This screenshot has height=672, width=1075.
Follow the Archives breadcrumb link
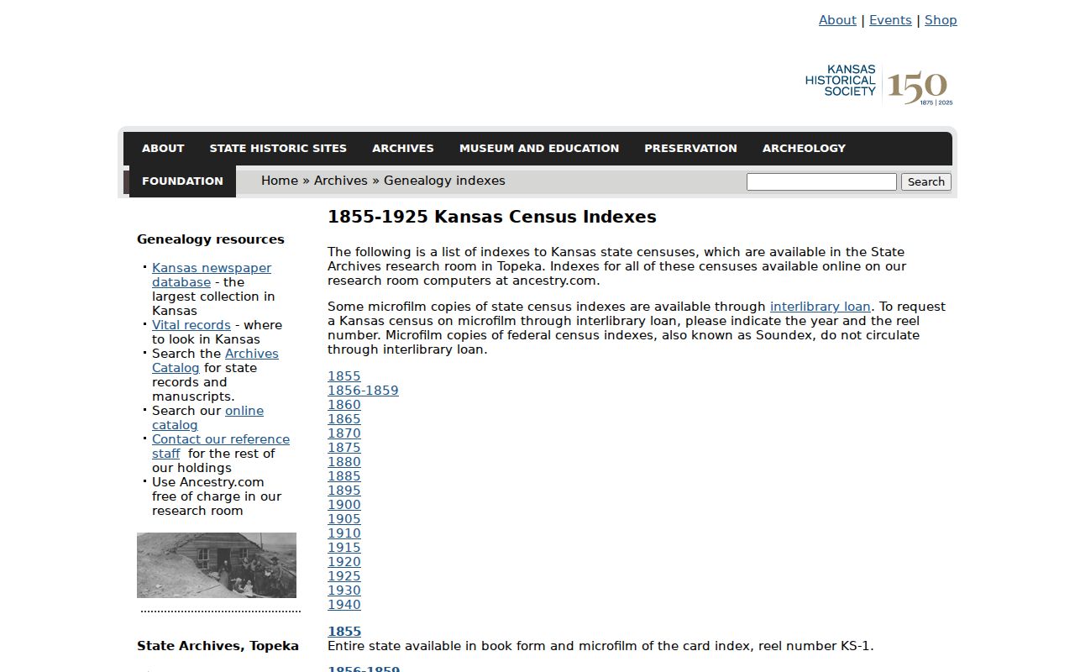(x=341, y=181)
